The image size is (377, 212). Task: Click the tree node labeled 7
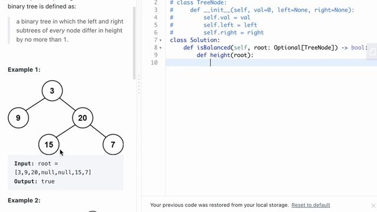click(x=113, y=144)
